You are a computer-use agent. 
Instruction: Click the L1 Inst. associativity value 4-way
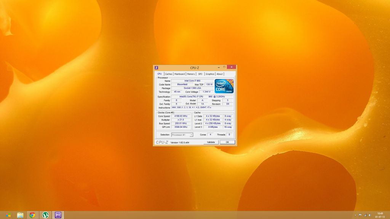[x=228, y=120]
